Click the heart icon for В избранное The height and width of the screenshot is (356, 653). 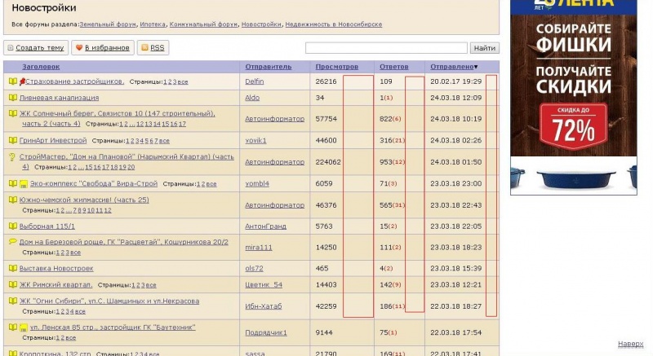[79, 48]
